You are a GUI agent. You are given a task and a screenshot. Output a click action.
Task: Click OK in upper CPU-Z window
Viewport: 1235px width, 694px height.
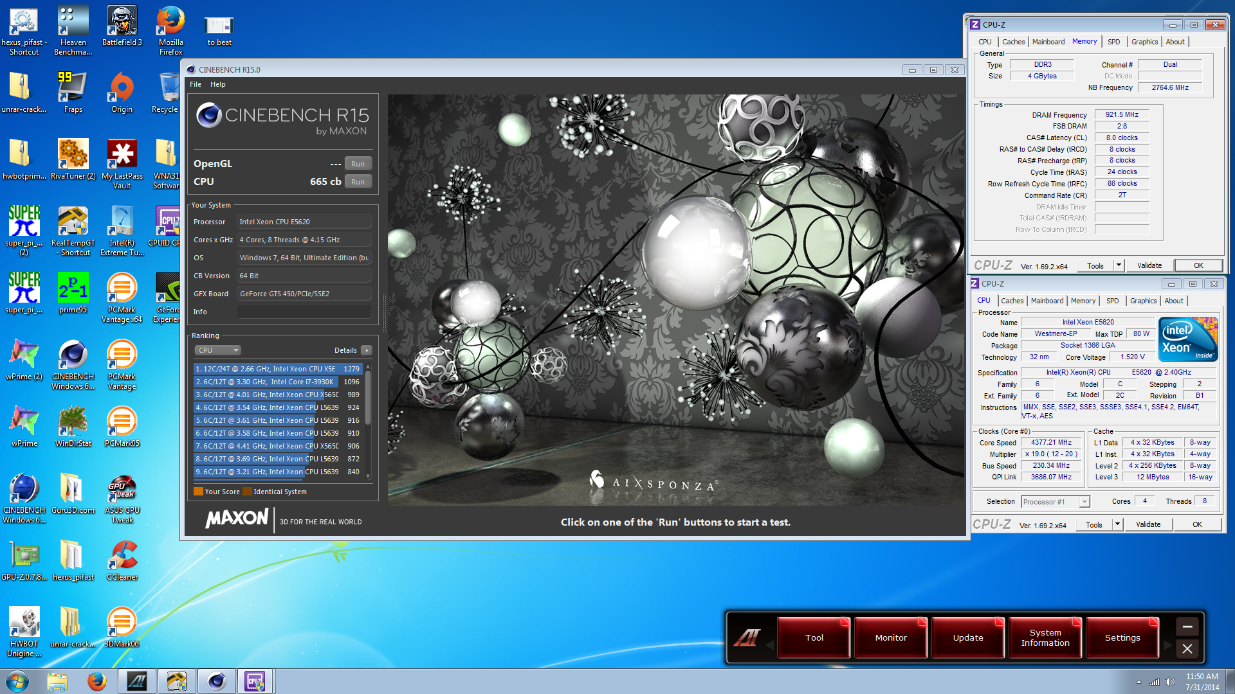pos(1198,265)
